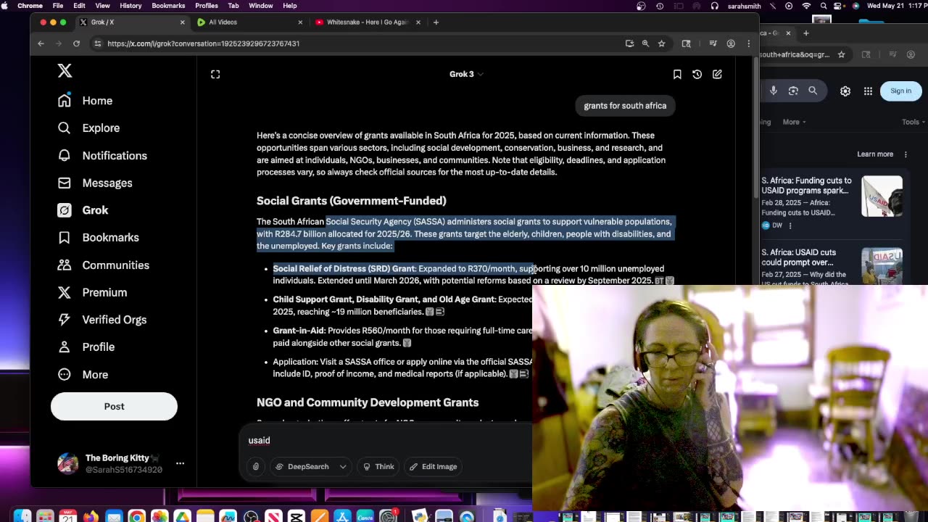This screenshot has height=522, width=928.
Task: Open the Explore page
Action: click(88, 128)
